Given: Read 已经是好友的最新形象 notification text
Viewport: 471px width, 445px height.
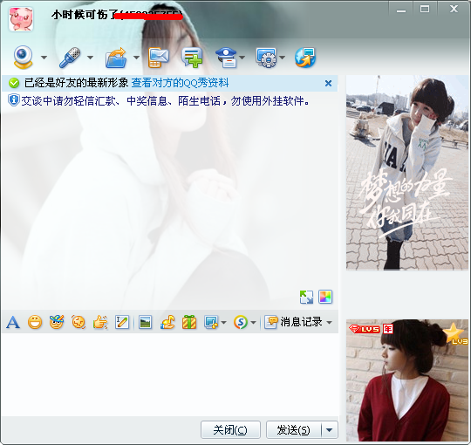Looking at the screenshot, I should [76, 83].
